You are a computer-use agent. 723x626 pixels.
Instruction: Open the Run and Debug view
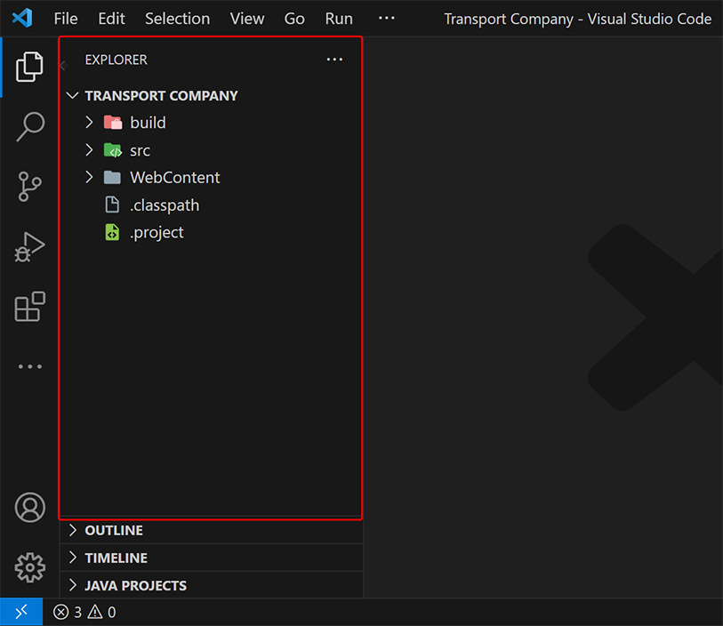[29, 247]
